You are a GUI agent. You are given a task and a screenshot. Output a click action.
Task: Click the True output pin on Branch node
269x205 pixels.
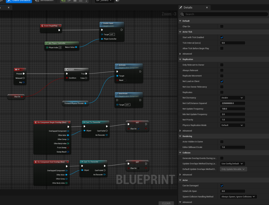coord(86,74)
